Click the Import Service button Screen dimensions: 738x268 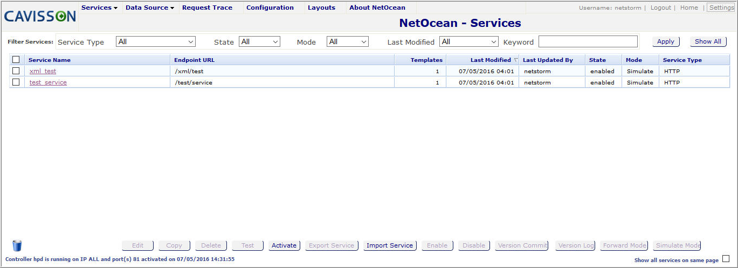[x=390, y=245]
